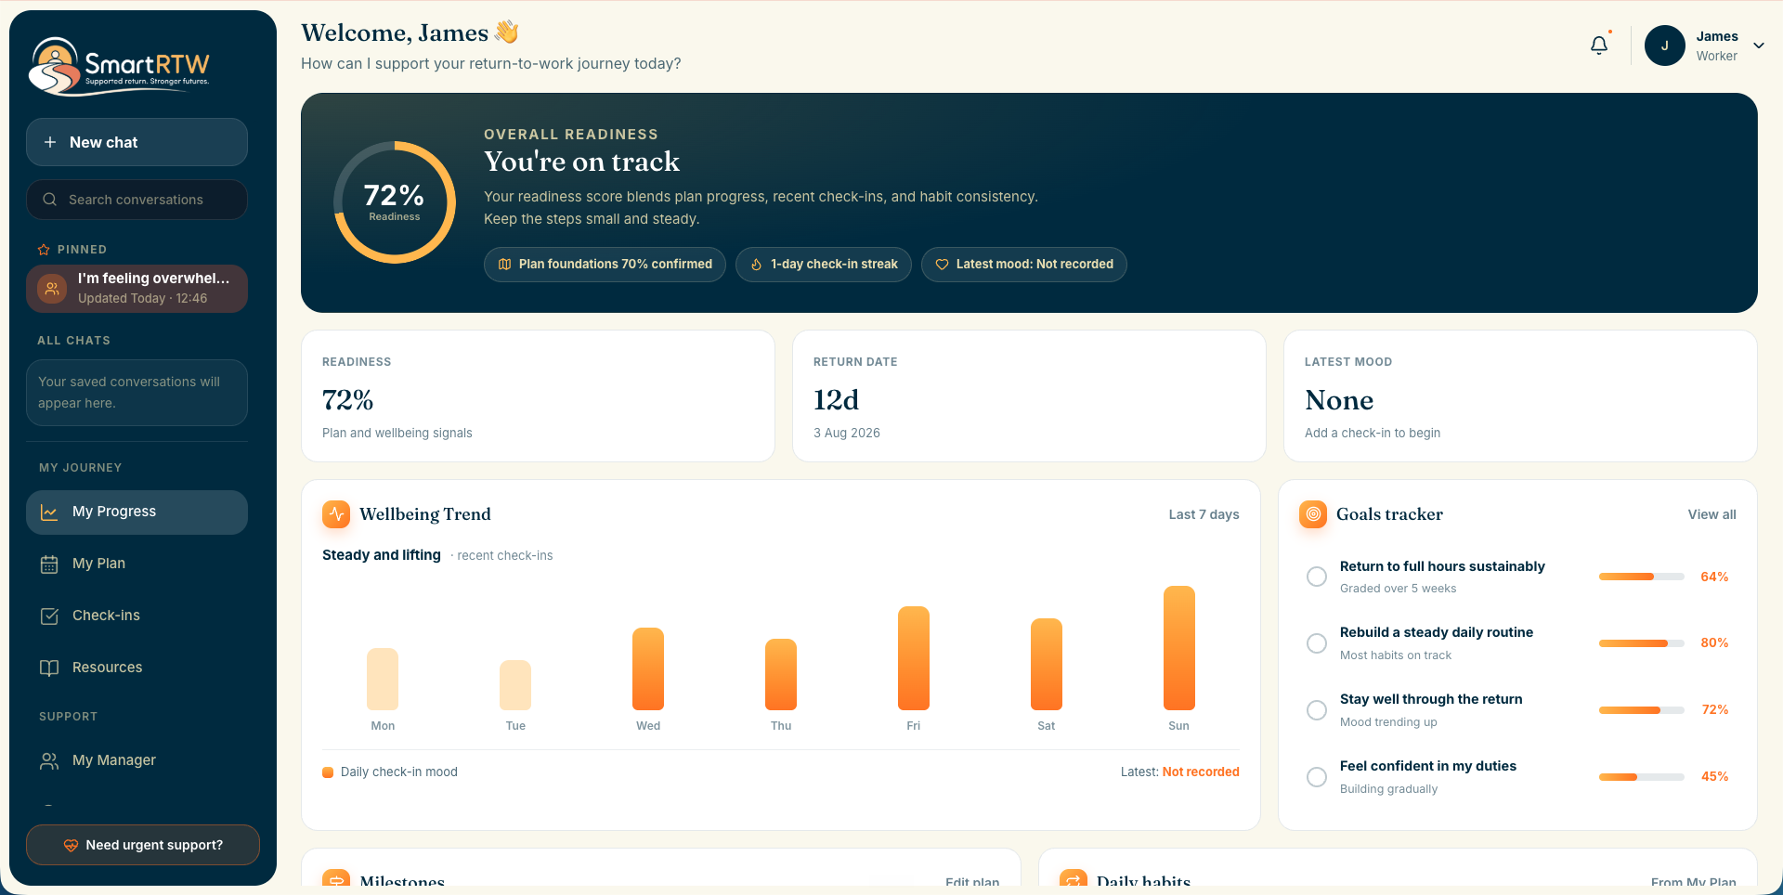Click the pinned chat avatar icon

52,289
